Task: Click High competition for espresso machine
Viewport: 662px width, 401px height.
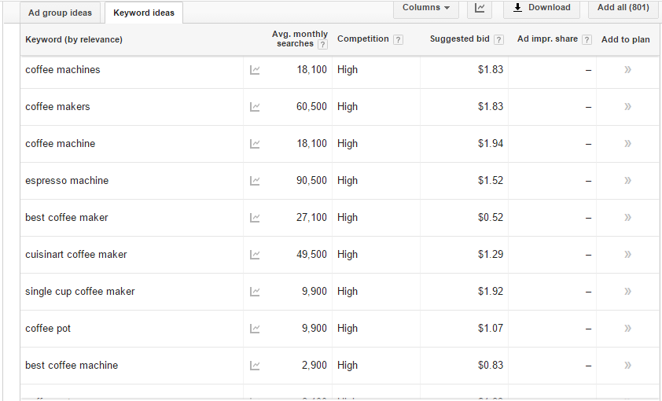Action: pyautogui.click(x=348, y=181)
